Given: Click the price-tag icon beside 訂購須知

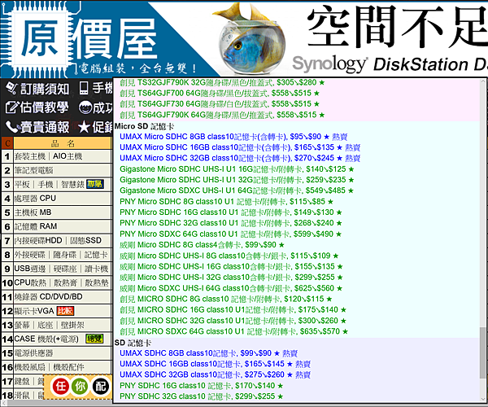Looking at the screenshot, I should (12, 89).
